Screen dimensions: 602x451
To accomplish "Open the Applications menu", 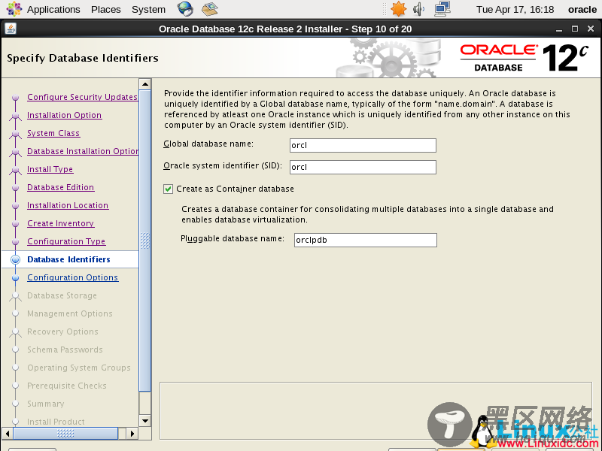I will click(53, 9).
